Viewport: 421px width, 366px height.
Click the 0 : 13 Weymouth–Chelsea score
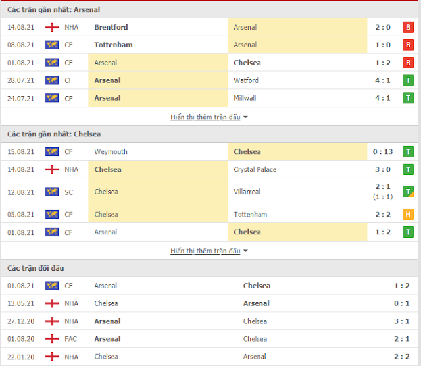(383, 152)
